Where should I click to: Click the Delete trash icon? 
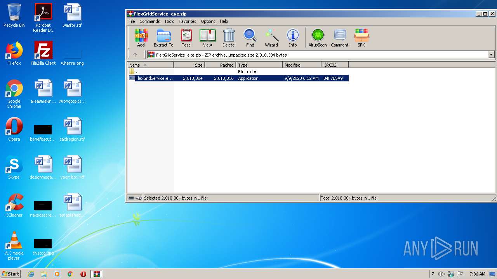tap(229, 38)
